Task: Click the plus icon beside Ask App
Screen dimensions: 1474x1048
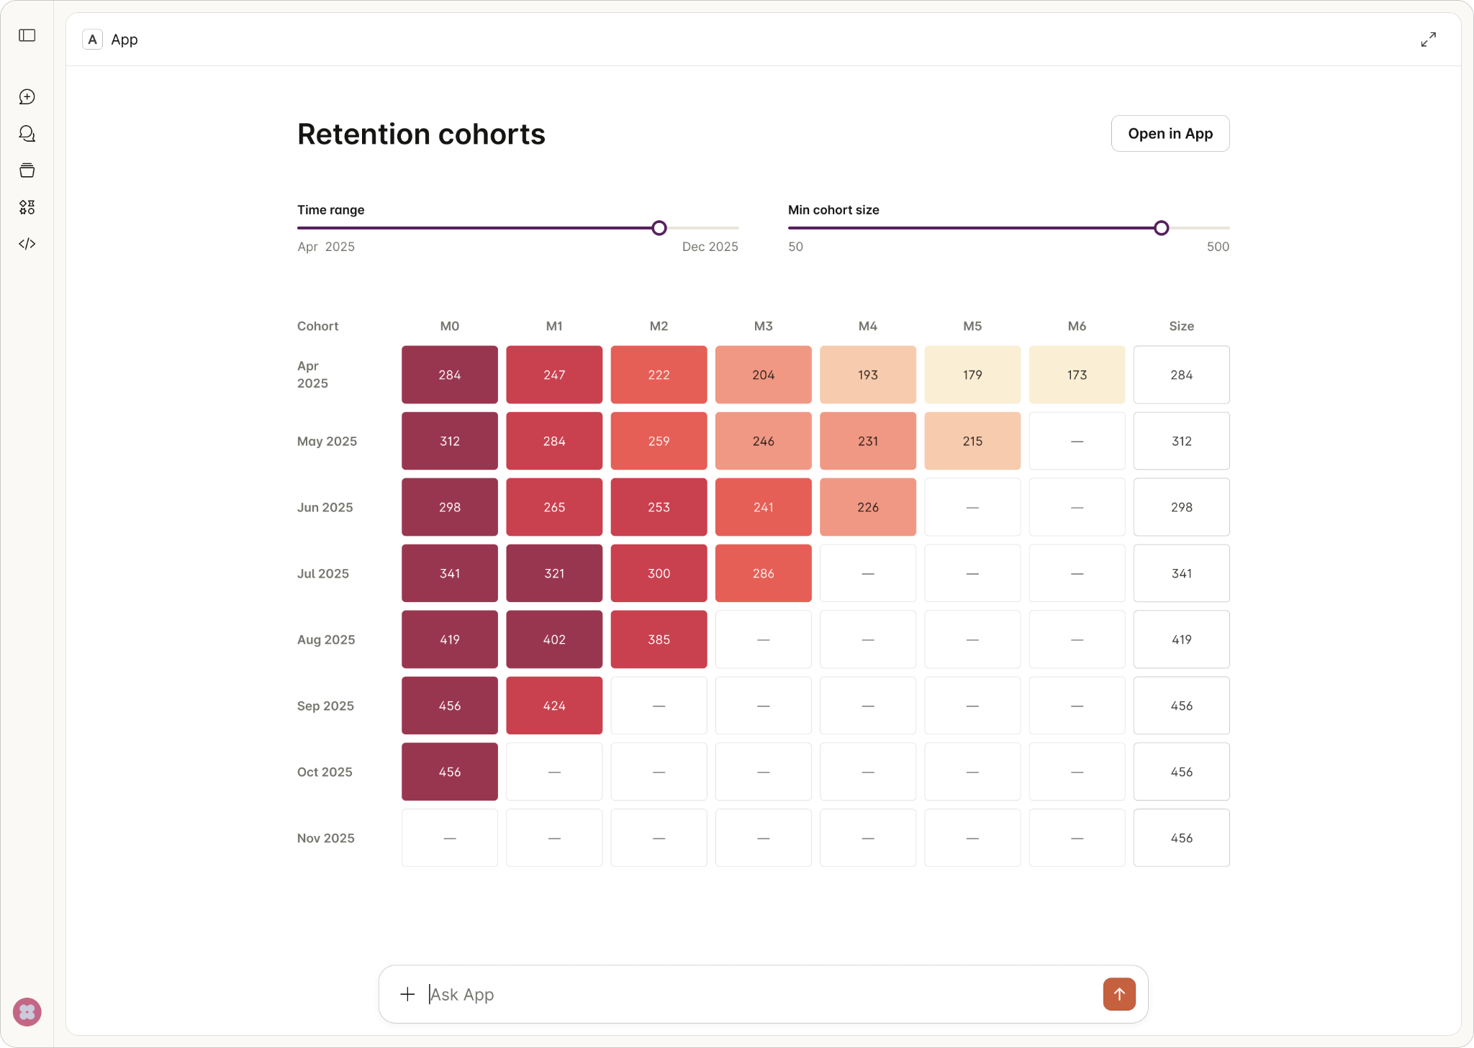Action: pos(407,994)
